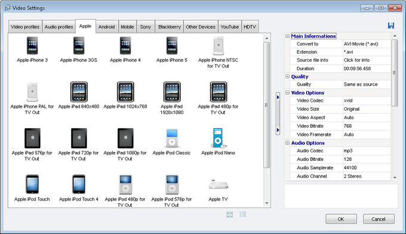
Task: Change the Audio Samplerate 44100 value
Action: click(x=367, y=168)
